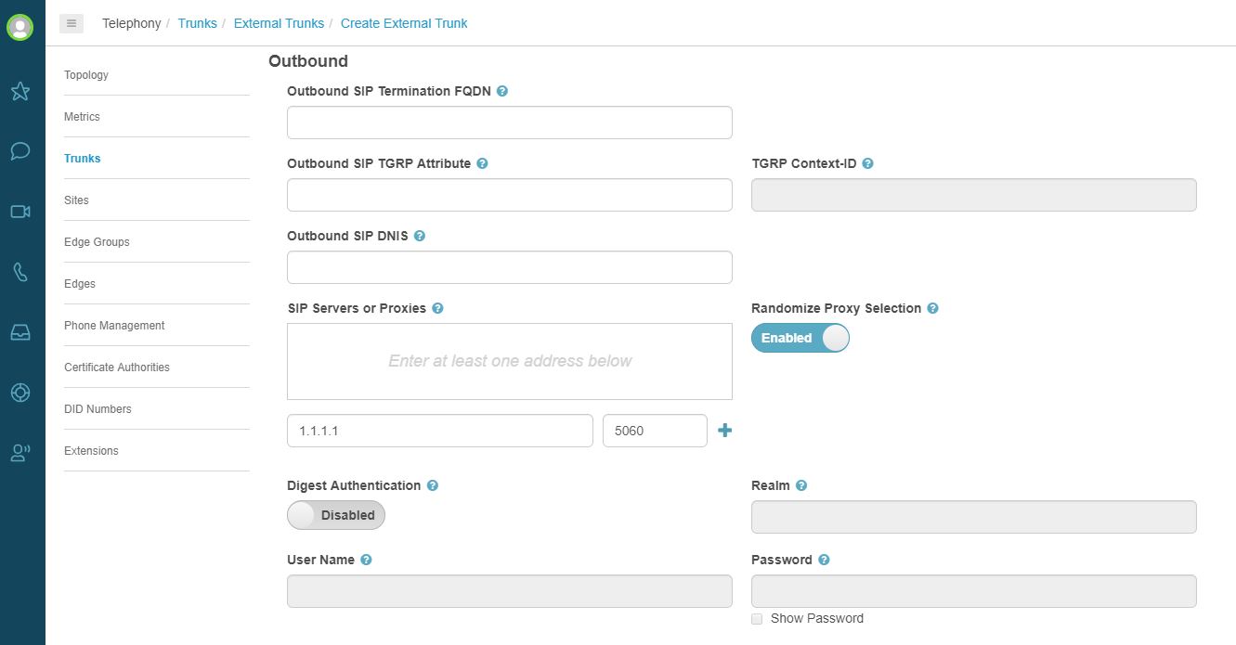The height and width of the screenshot is (645, 1236).
Task: Enable the Digest Authentication toggle
Action: tap(336, 515)
